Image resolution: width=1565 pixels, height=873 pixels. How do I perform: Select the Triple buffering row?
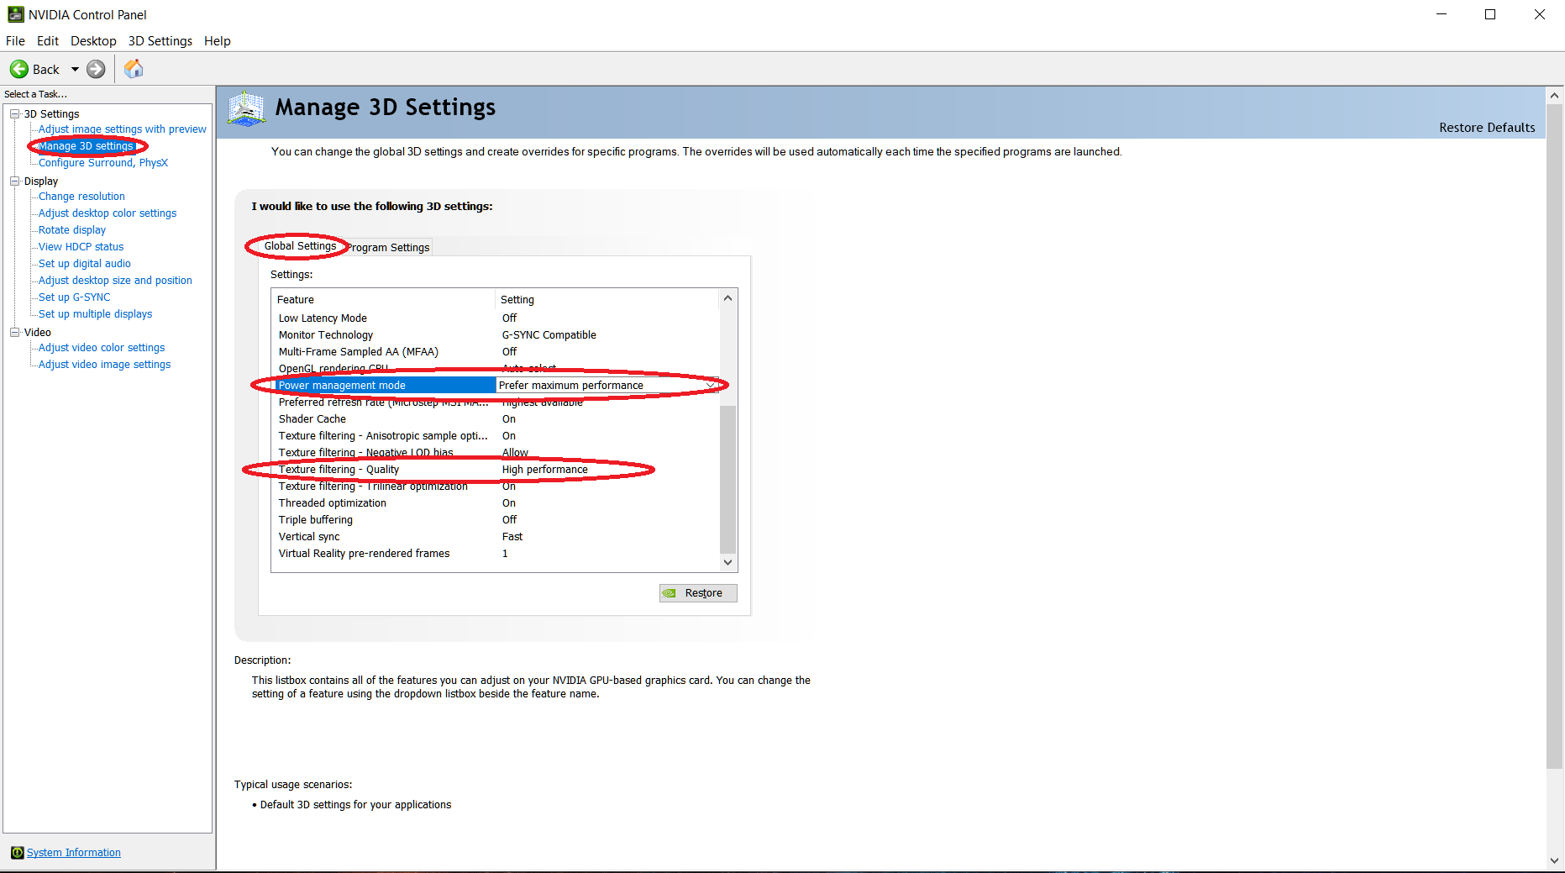[x=496, y=520]
